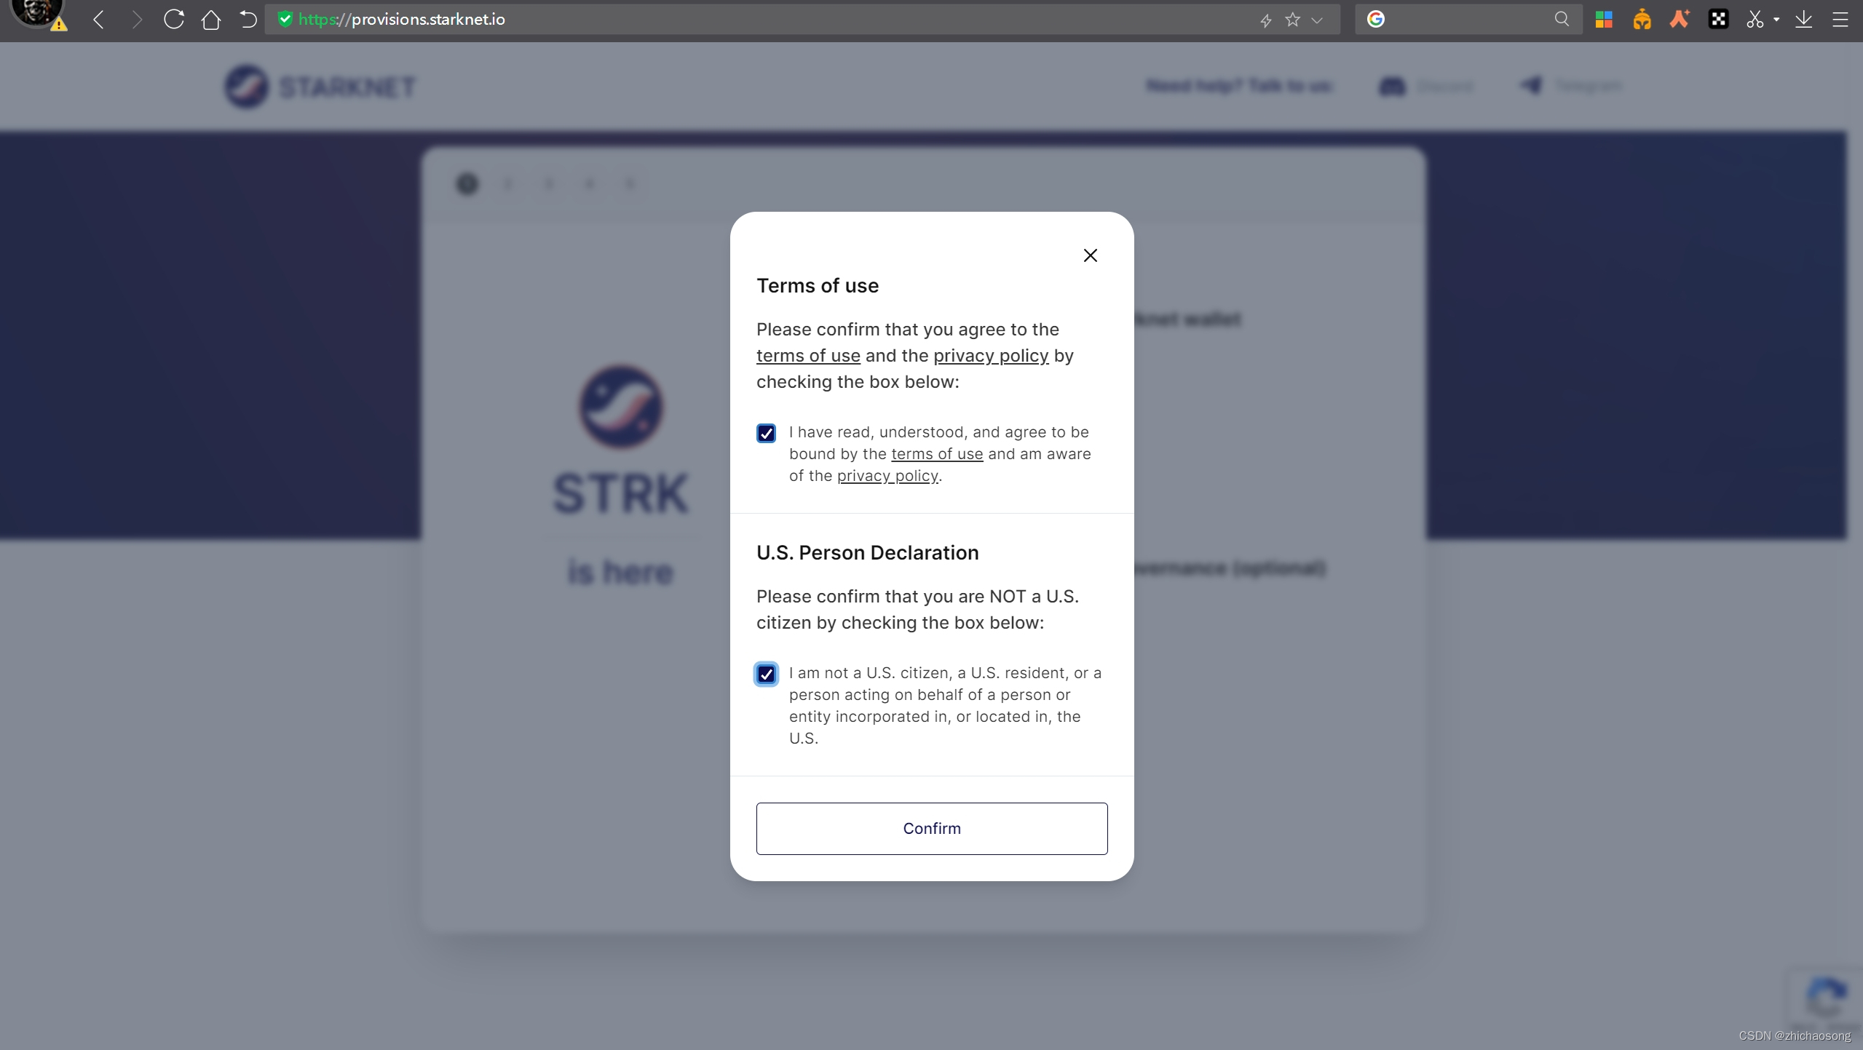Go to browser home page icon
The width and height of the screenshot is (1863, 1050).
click(211, 20)
